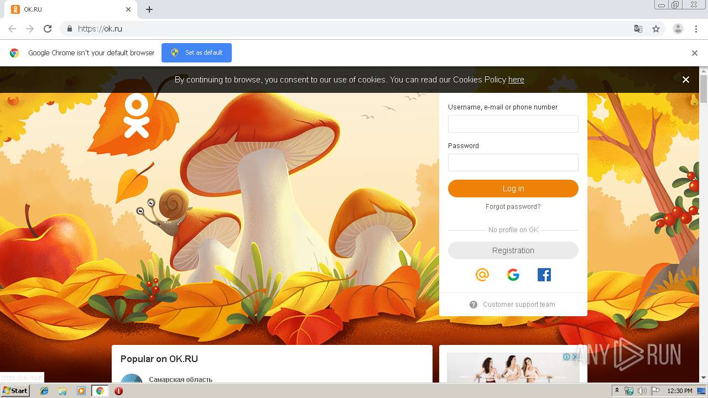Viewport: 708px width, 398px height.
Task: Select the OK.RU browser tab
Action: [71, 9]
